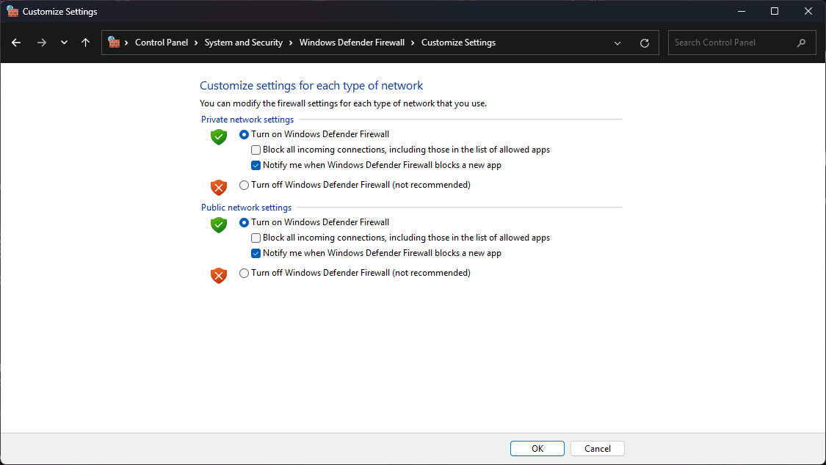
Task: Click the green shield in Private settings
Action: coord(219,136)
